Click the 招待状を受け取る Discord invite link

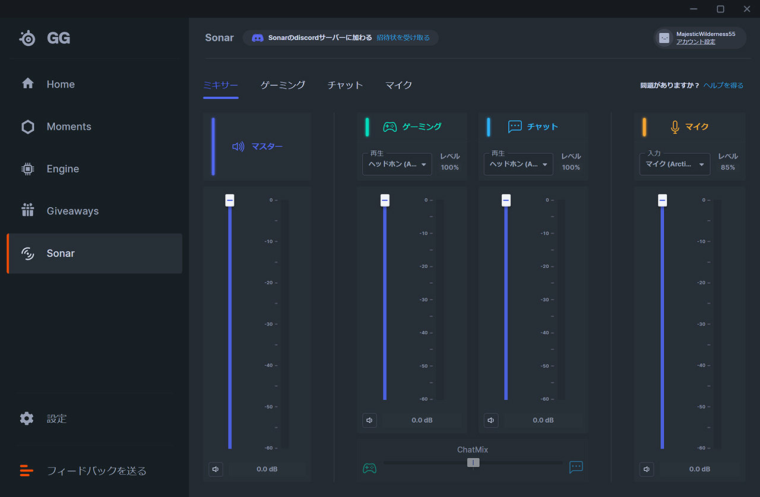coord(403,38)
